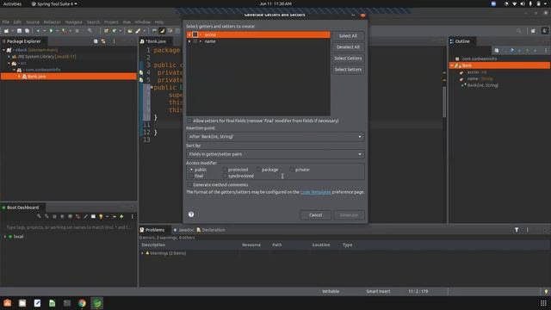Open the File menu

tap(6, 22)
